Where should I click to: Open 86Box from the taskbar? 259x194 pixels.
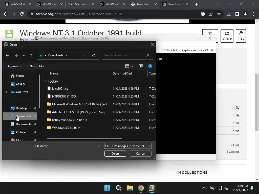152,188
